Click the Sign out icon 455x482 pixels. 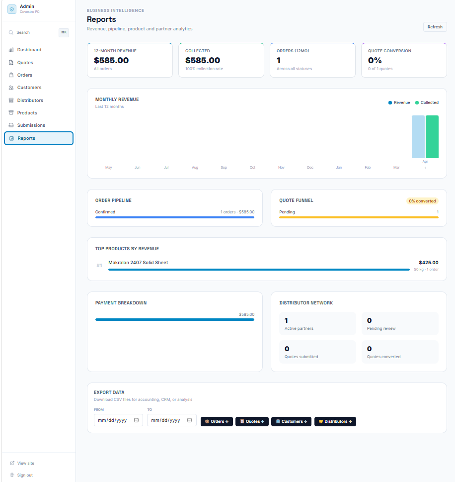pyautogui.click(x=12, y=475)
